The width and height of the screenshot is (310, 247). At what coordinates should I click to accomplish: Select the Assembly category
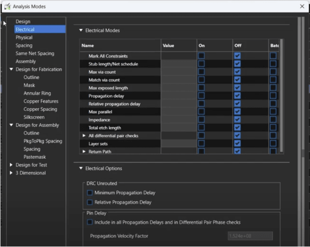(26, 61)
